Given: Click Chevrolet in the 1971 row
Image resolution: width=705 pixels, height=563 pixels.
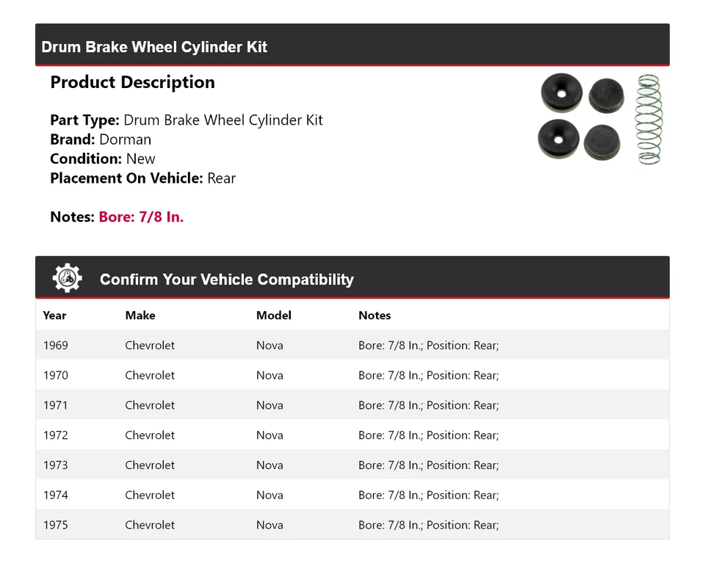Looking at the screenshot, I should [150, 405].
